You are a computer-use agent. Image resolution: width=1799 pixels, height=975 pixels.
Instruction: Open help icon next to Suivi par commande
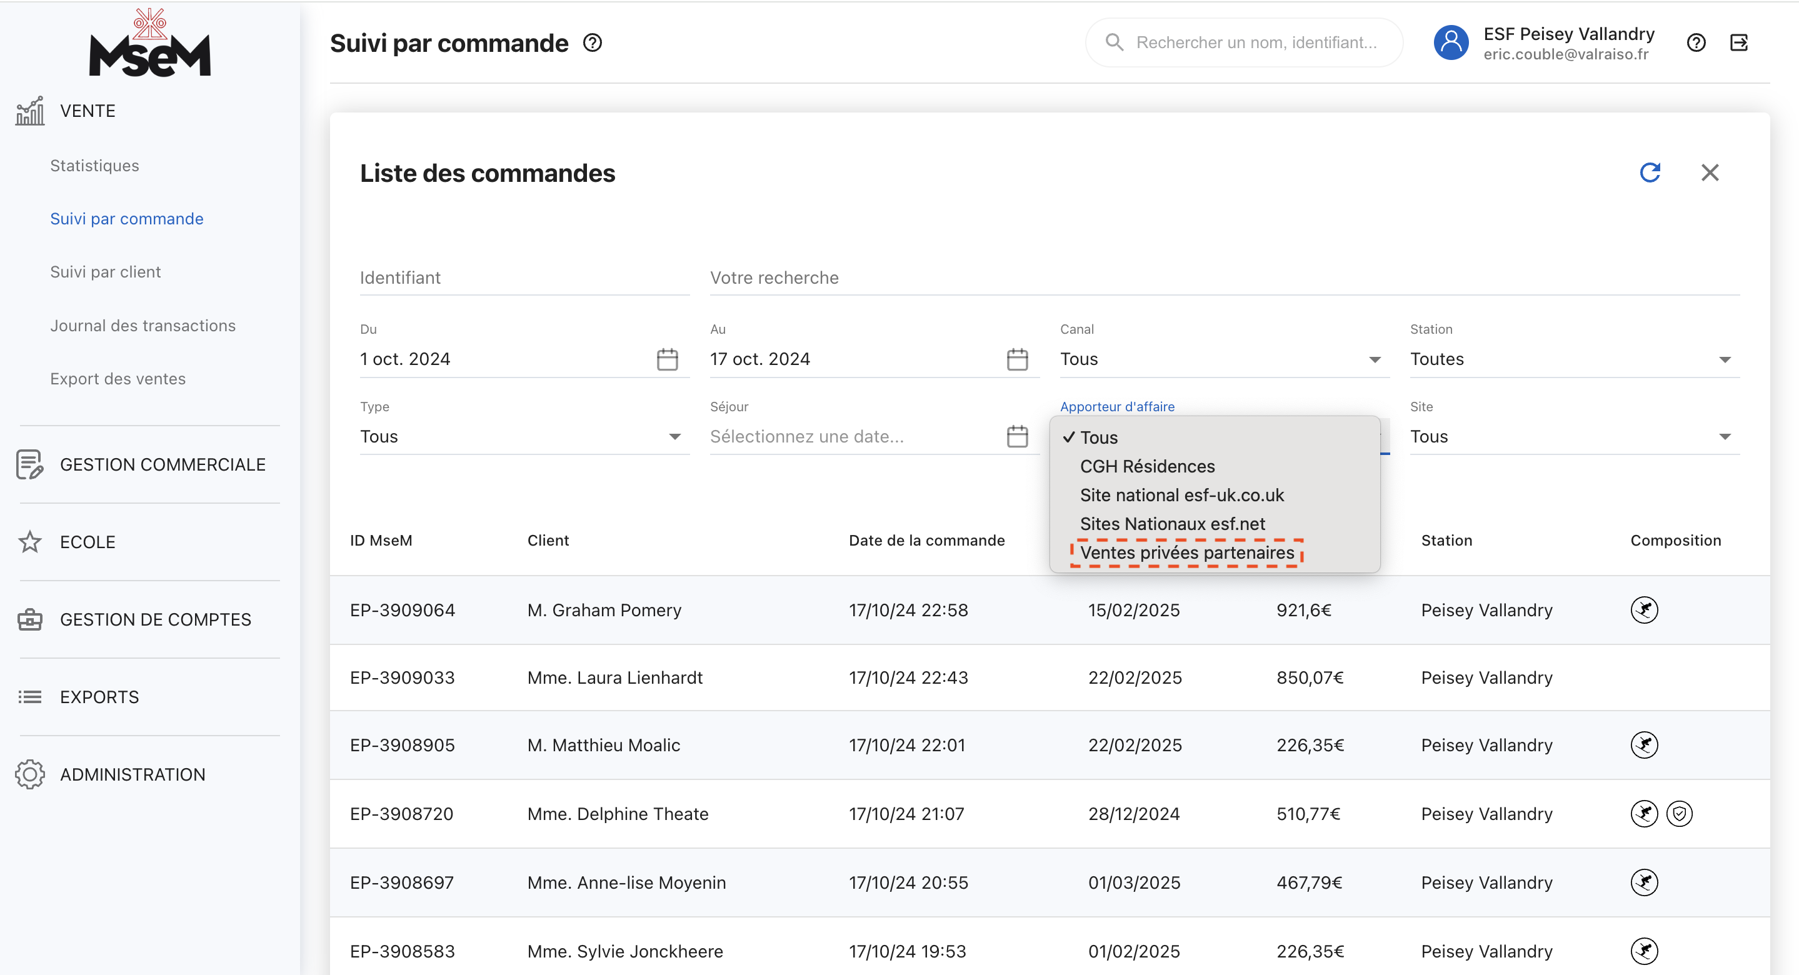[x=592, y=43]
